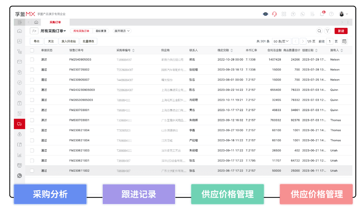This screenshot has width=362, height=215.
Task: Open the 50 条/页 page size dropdown
Action: pyautogui.click(x=281, y=41)
